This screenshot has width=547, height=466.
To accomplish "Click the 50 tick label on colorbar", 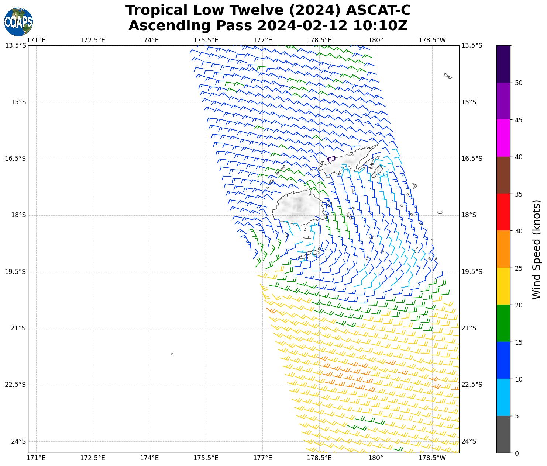I will pyautogui.click(x=519, y=83).
